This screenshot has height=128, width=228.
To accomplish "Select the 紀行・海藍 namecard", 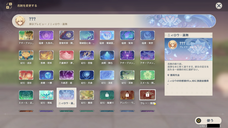I will point(107,75).
